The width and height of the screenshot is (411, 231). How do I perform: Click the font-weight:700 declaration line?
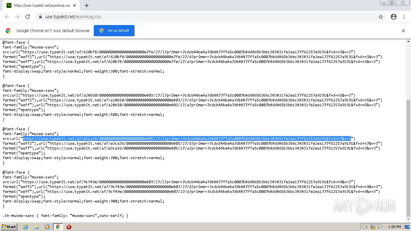[x=83, y=158]
